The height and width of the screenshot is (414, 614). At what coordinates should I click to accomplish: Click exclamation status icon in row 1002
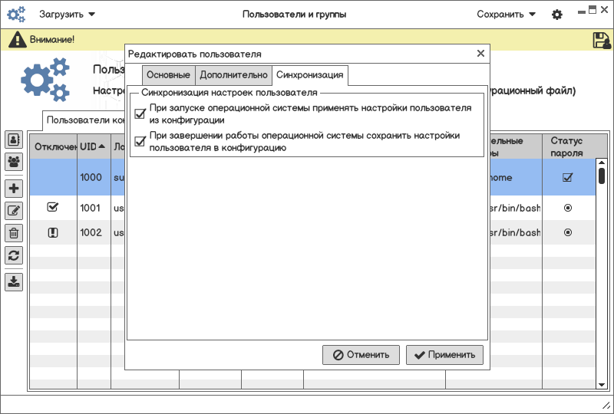point(52,233)
